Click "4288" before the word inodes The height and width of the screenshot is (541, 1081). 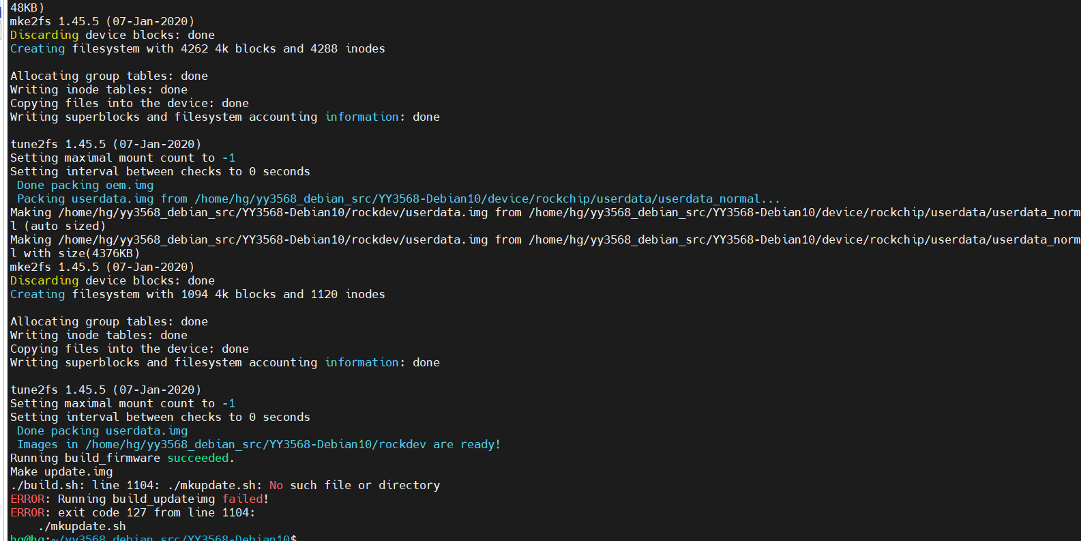pos(324,48)
